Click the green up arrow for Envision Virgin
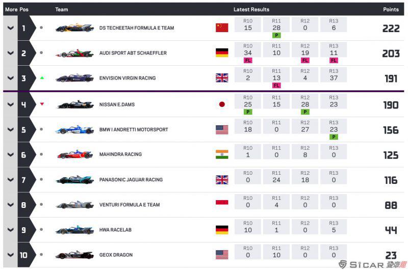The height and width of the screenshot is (270, 408). (42, 78)
